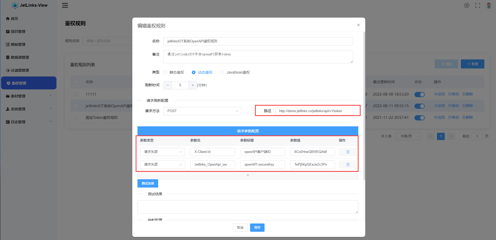
Task: Click the 前往 page number input
Action: click(477, 136)
